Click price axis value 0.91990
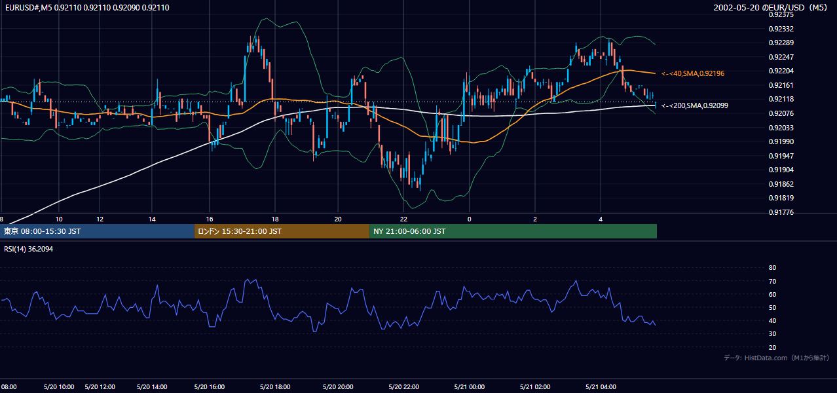 click(780, 141)
